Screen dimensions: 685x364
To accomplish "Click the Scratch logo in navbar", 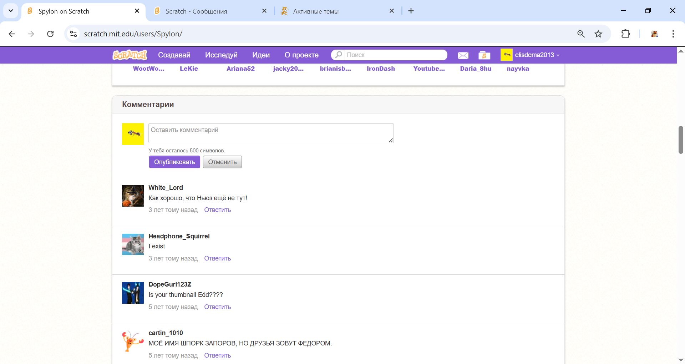I will [x=130, y=55].
